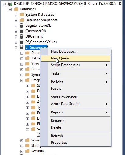This screenshot has height=155, width=125.
Task: Click the Security folder icon
Action: [x=27, y=151]
